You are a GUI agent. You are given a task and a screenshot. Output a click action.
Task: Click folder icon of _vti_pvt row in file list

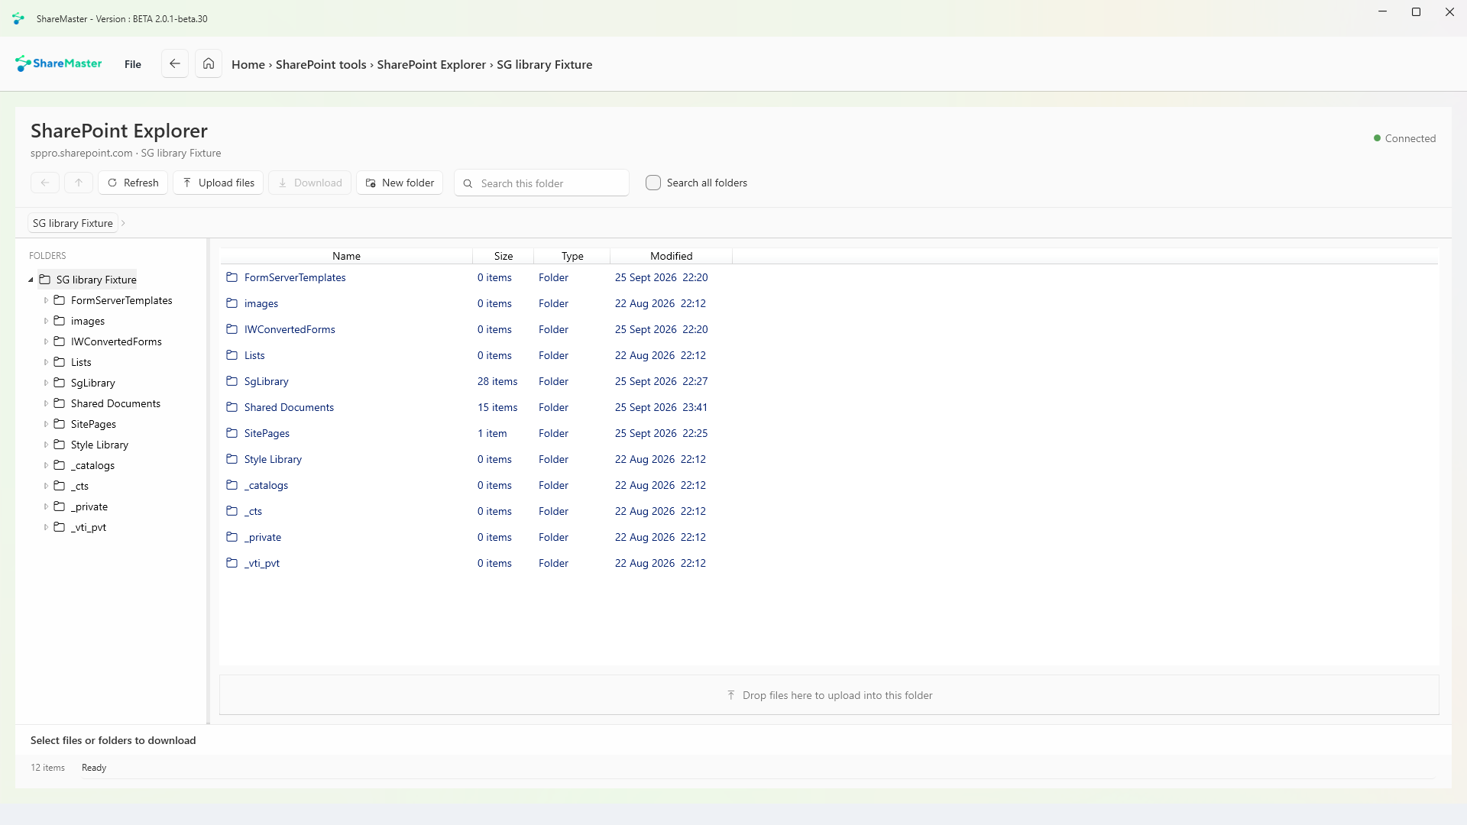232,563
